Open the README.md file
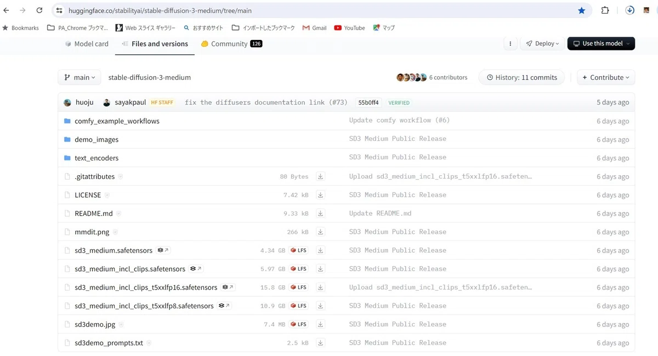This screenshot has width=658, height=356. click(94, 214)
